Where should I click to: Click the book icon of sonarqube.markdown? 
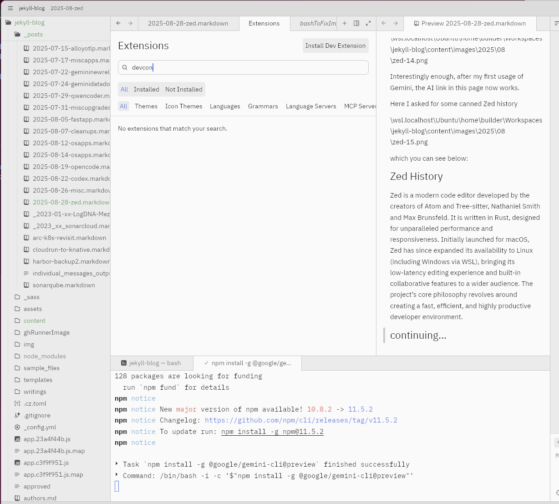point(26,285)
